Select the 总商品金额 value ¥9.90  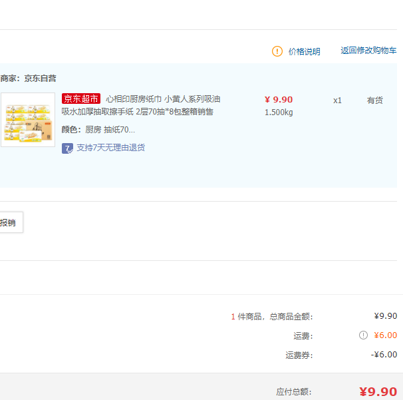(x=386, y=316)
